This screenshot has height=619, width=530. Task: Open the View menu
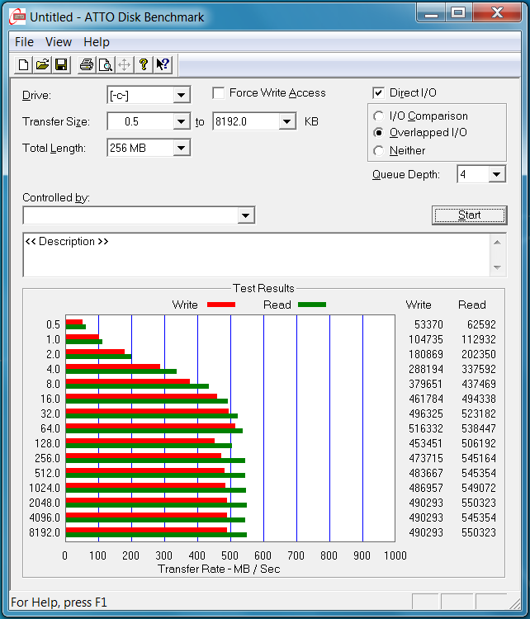coord(59,42)
